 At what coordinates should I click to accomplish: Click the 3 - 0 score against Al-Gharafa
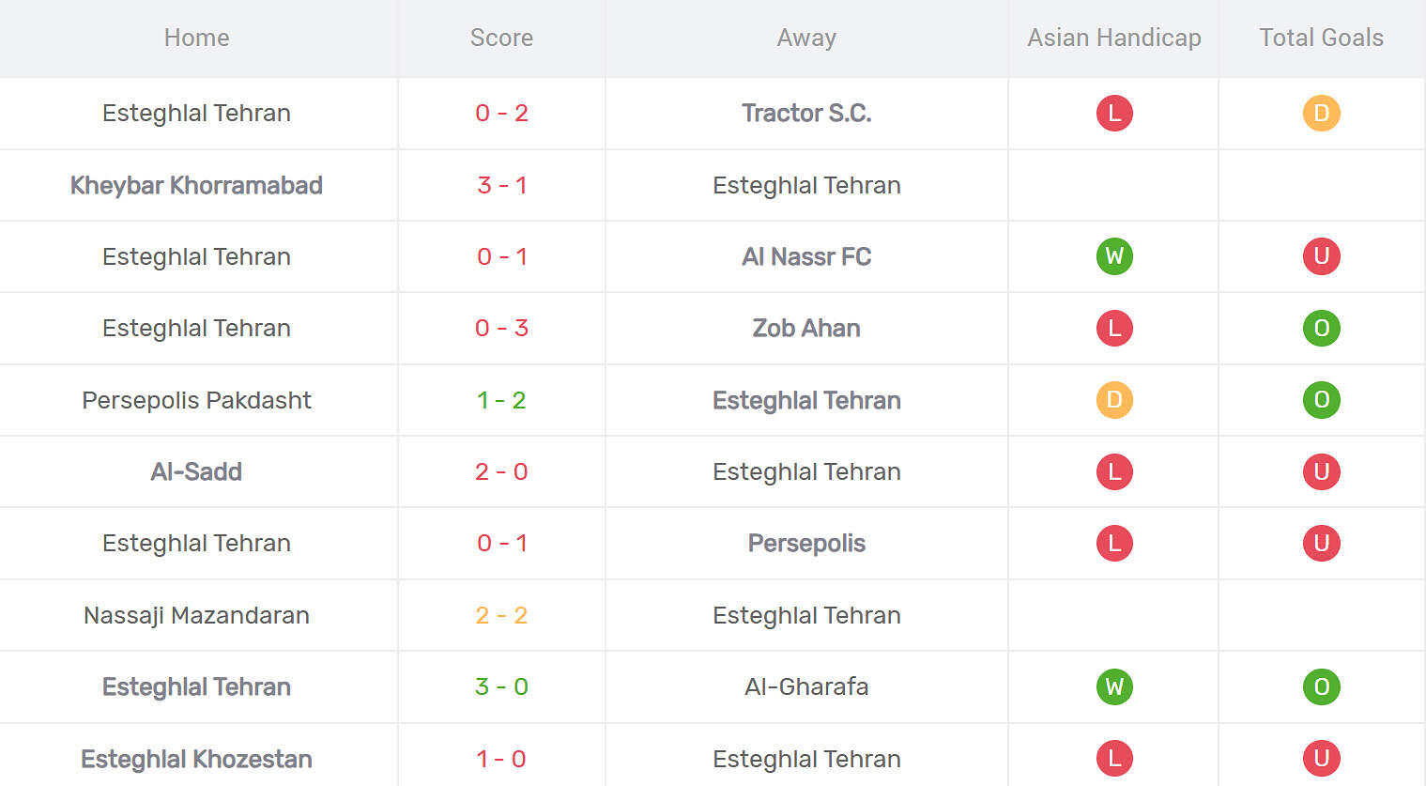[501, 686]
